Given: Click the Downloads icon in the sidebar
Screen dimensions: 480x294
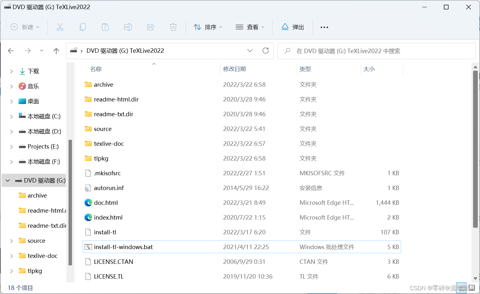Looking at the screenshot, I should pyautogui.click(x=22, y=71).
